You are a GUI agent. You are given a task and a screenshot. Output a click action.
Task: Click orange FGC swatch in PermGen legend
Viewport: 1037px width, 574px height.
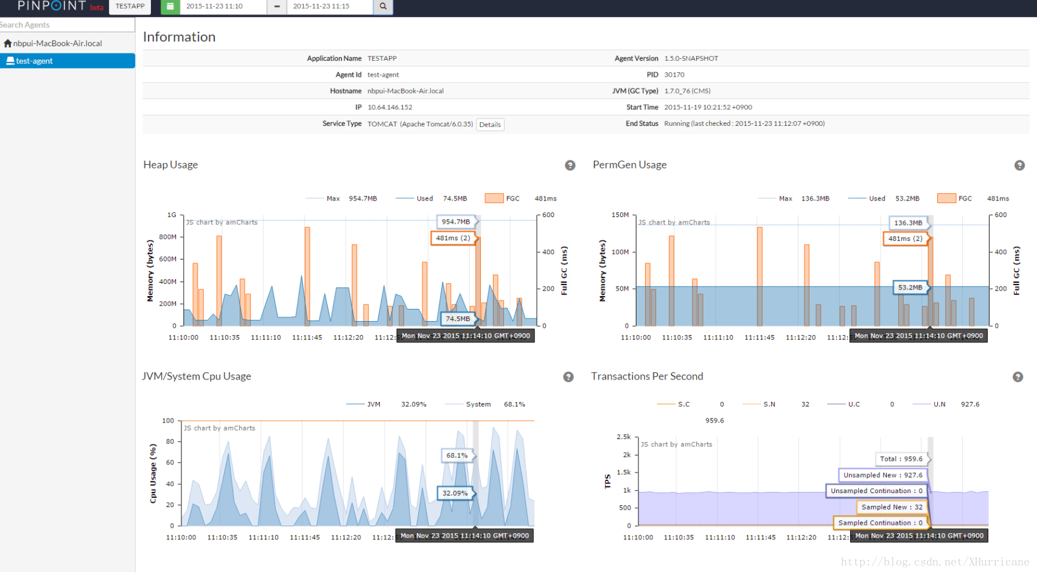(946, 198)
